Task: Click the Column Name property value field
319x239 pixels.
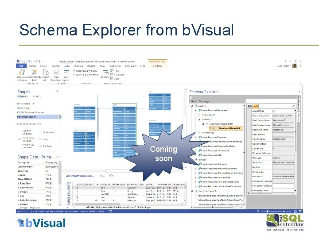Action: point(283,139)
